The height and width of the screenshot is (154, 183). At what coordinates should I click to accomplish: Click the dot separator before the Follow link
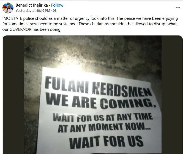[x=49, y=5]
